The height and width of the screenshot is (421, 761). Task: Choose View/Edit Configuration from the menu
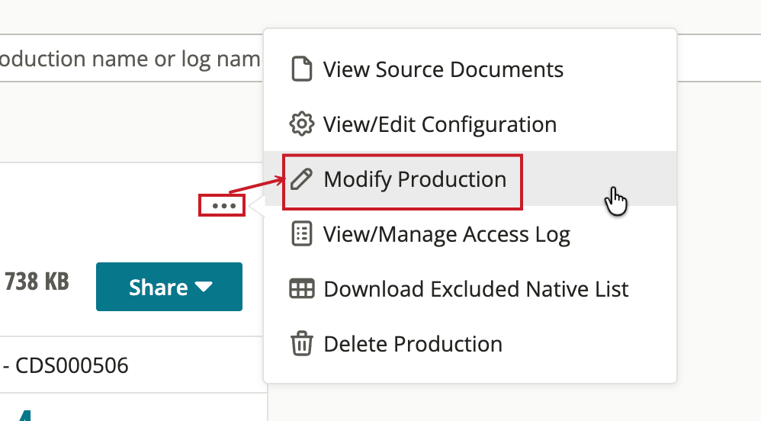[x=470, y=124]
